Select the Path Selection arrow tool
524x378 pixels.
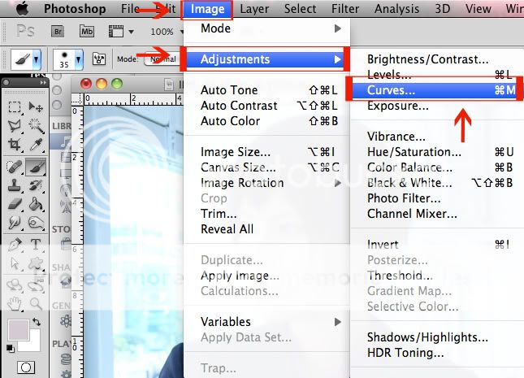(x=15, y=263)
